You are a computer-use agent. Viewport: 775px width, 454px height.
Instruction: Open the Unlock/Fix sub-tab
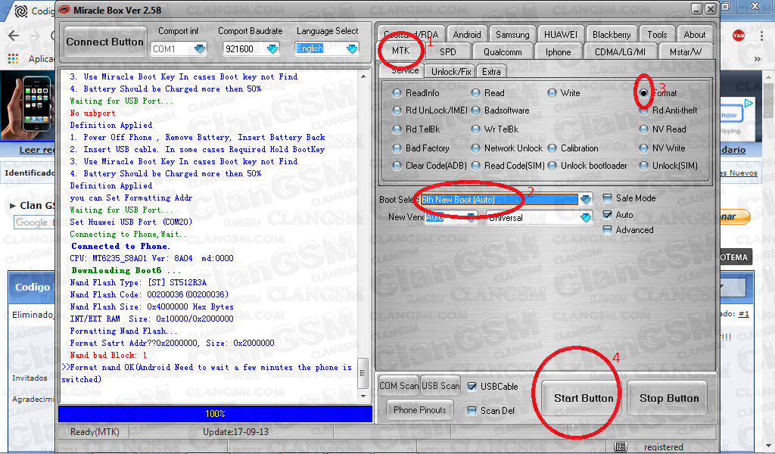[x=451, y=72]
